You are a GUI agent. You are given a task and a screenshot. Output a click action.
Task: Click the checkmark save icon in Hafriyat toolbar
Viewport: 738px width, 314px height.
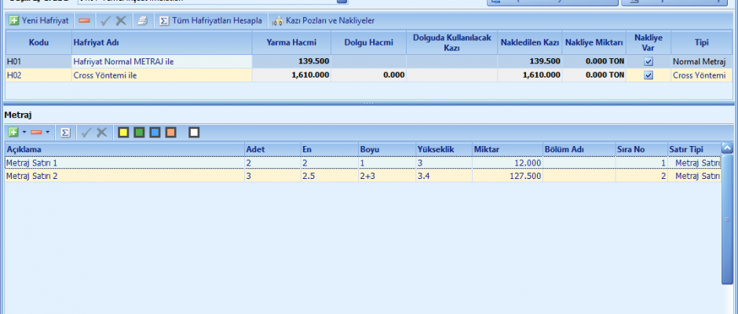point(106,20)
